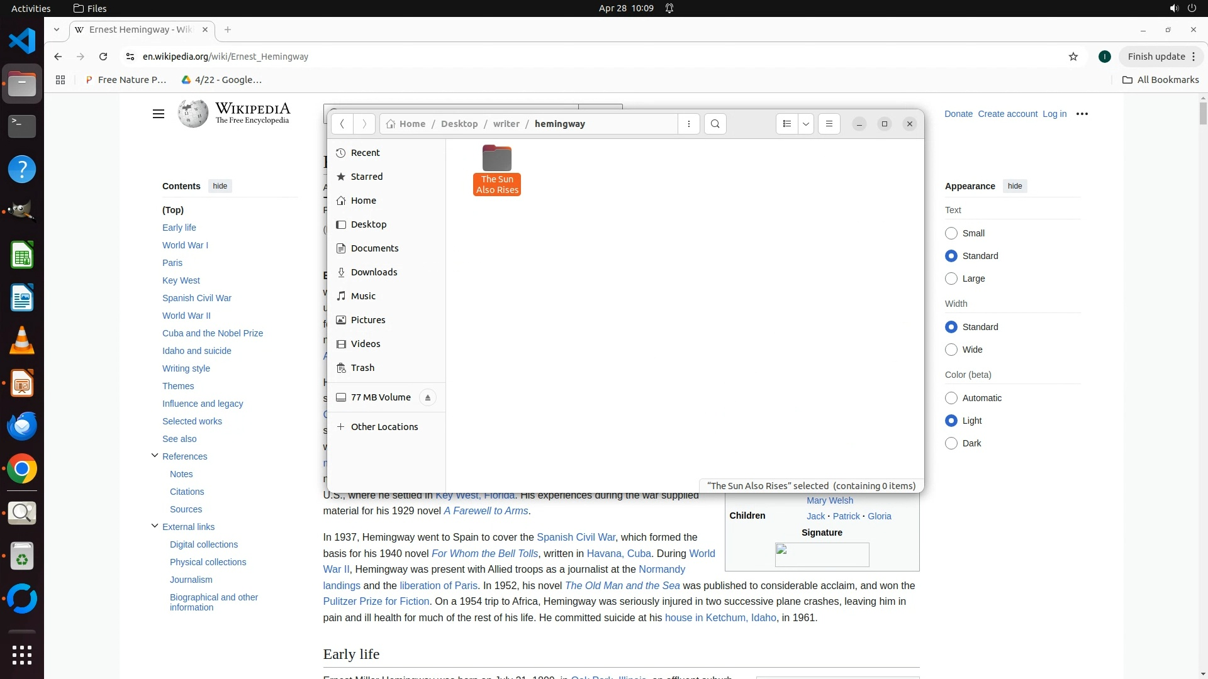Go back in the Files window
The height and width of the screenshot is (679, 1208).
click(342, 124)
